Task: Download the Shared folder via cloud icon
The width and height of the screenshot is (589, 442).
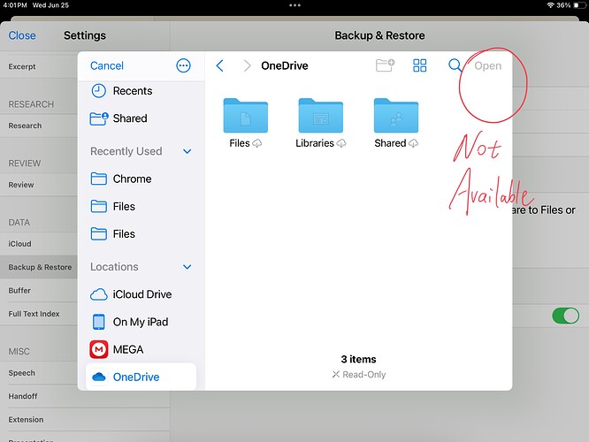Action: (413, 143)
